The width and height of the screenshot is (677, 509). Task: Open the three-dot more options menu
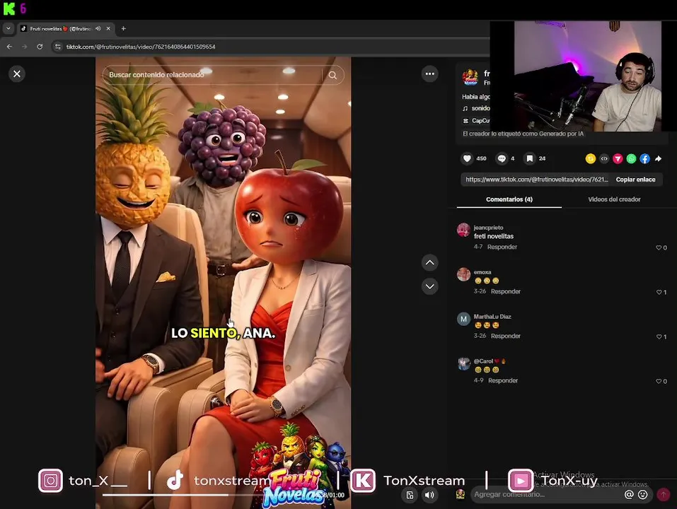click(429, 74)
